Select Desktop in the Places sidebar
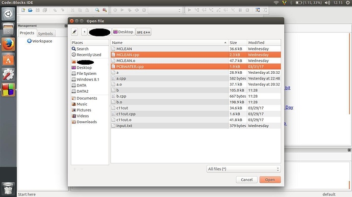Image resolution: width=352 pixels, height=197 pixels. 90,68
